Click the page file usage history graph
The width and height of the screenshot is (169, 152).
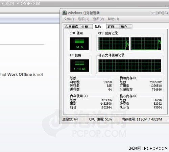130,66
